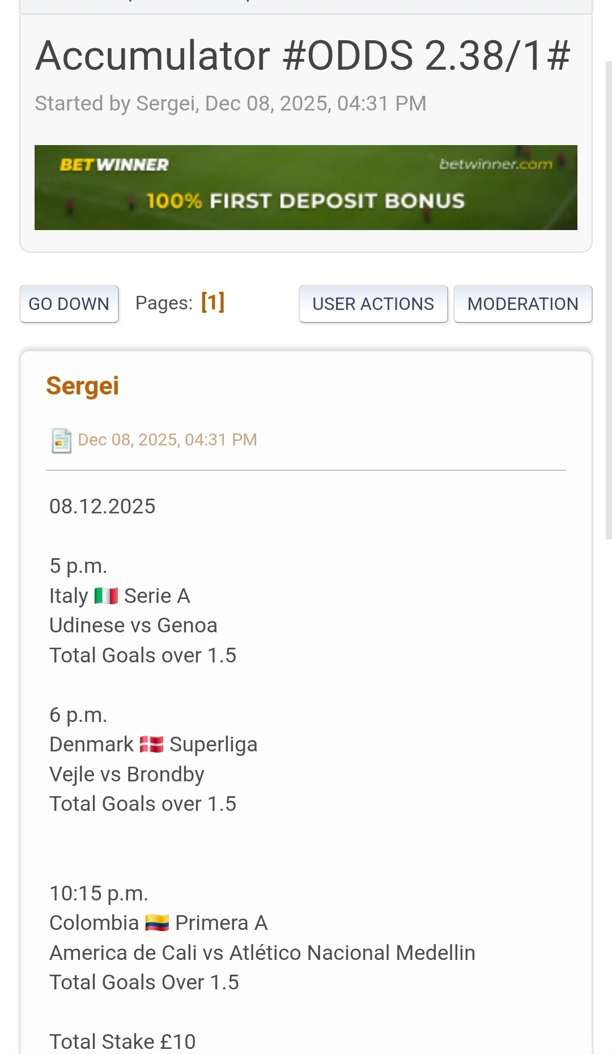Click the America de Cali vs Atlético Nacional line
The image size is (612, 1054).
click(x=262, y=953)
